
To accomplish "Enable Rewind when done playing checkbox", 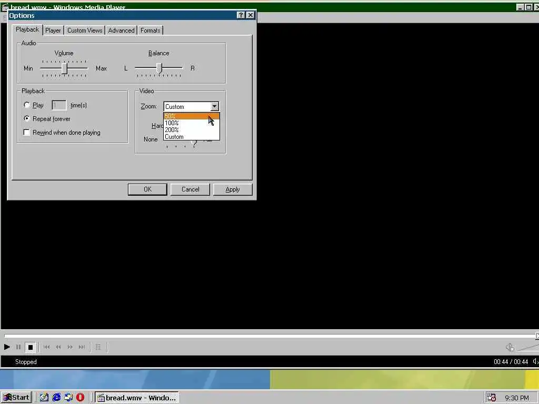I will [26, 132].
